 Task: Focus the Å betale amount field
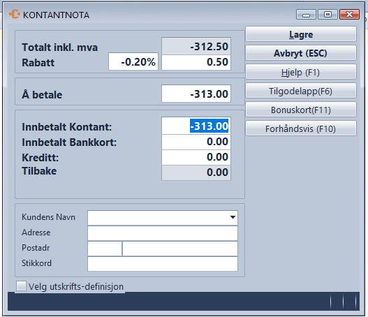tap(196, 94)
